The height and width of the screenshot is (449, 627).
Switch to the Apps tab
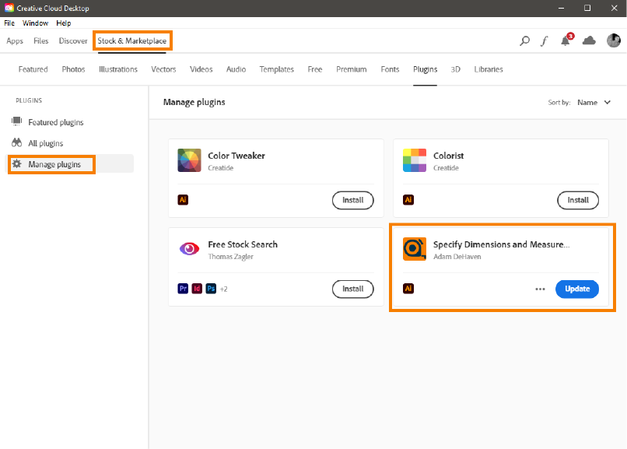tap(15, 40)
